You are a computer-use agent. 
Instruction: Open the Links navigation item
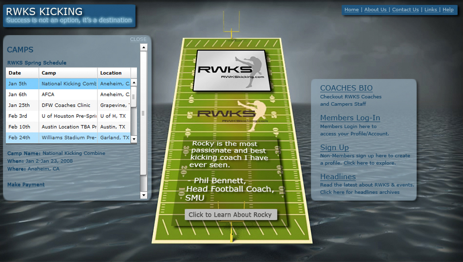430,9
